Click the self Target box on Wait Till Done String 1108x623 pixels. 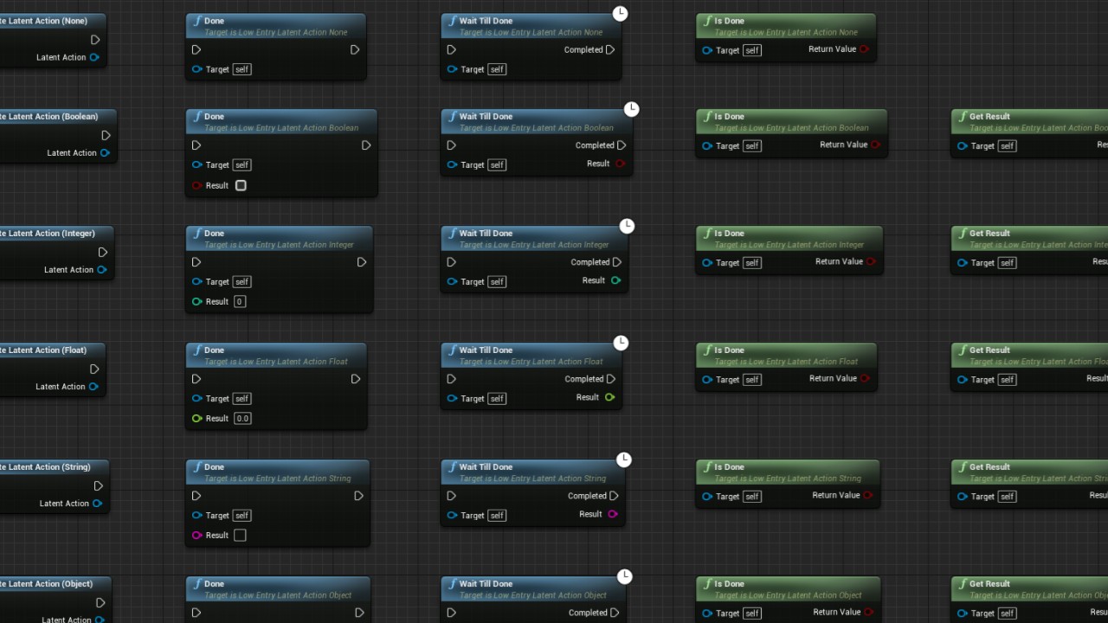coord(497,516)
